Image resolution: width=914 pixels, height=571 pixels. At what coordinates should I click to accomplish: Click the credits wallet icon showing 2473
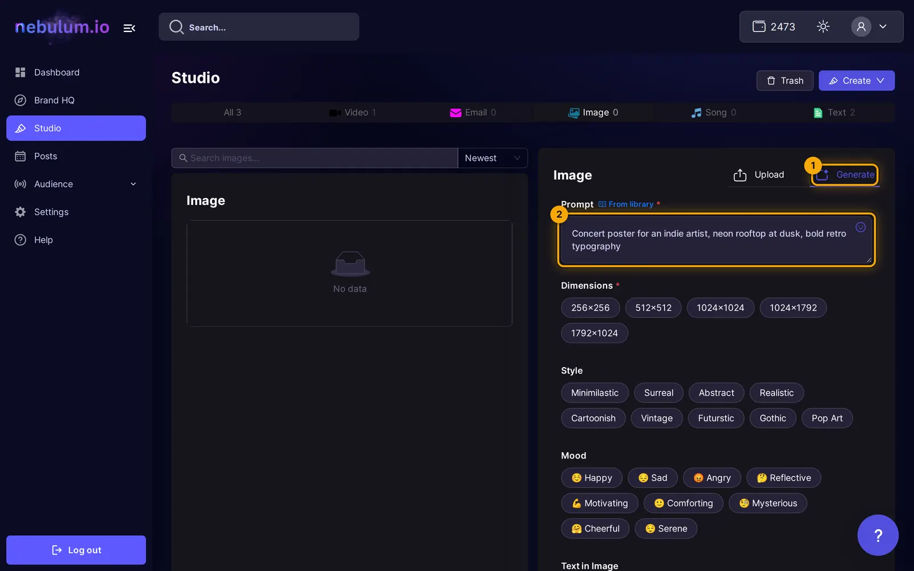[x=759, y=26]
